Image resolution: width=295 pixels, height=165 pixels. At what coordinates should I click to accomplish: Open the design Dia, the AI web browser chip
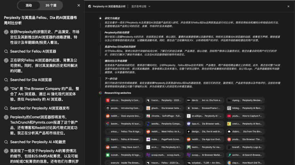(205, 131)
